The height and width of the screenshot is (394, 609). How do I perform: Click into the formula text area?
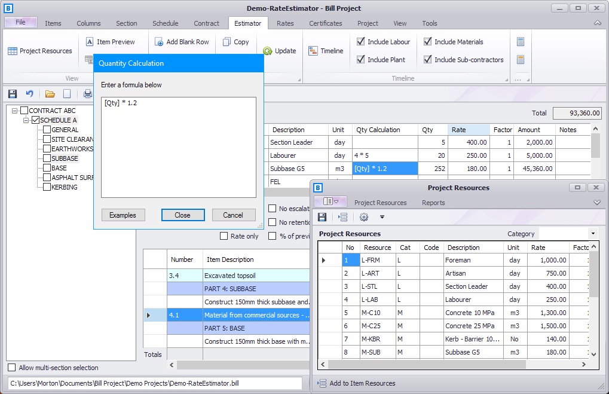tap(178, 147)
